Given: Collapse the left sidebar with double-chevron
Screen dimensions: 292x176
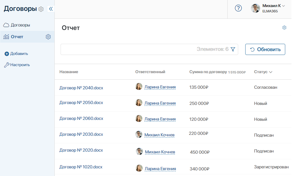Looking at the screenshot, I should tap(51, 9).
